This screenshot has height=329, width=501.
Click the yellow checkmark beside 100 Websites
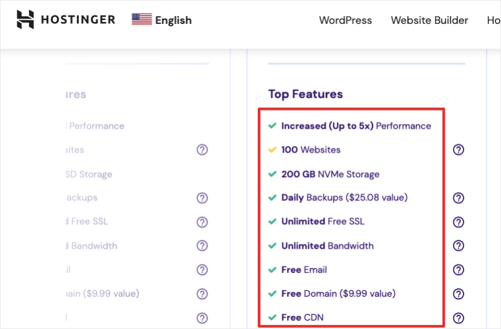pyautogui.click(x=272, y=149)
